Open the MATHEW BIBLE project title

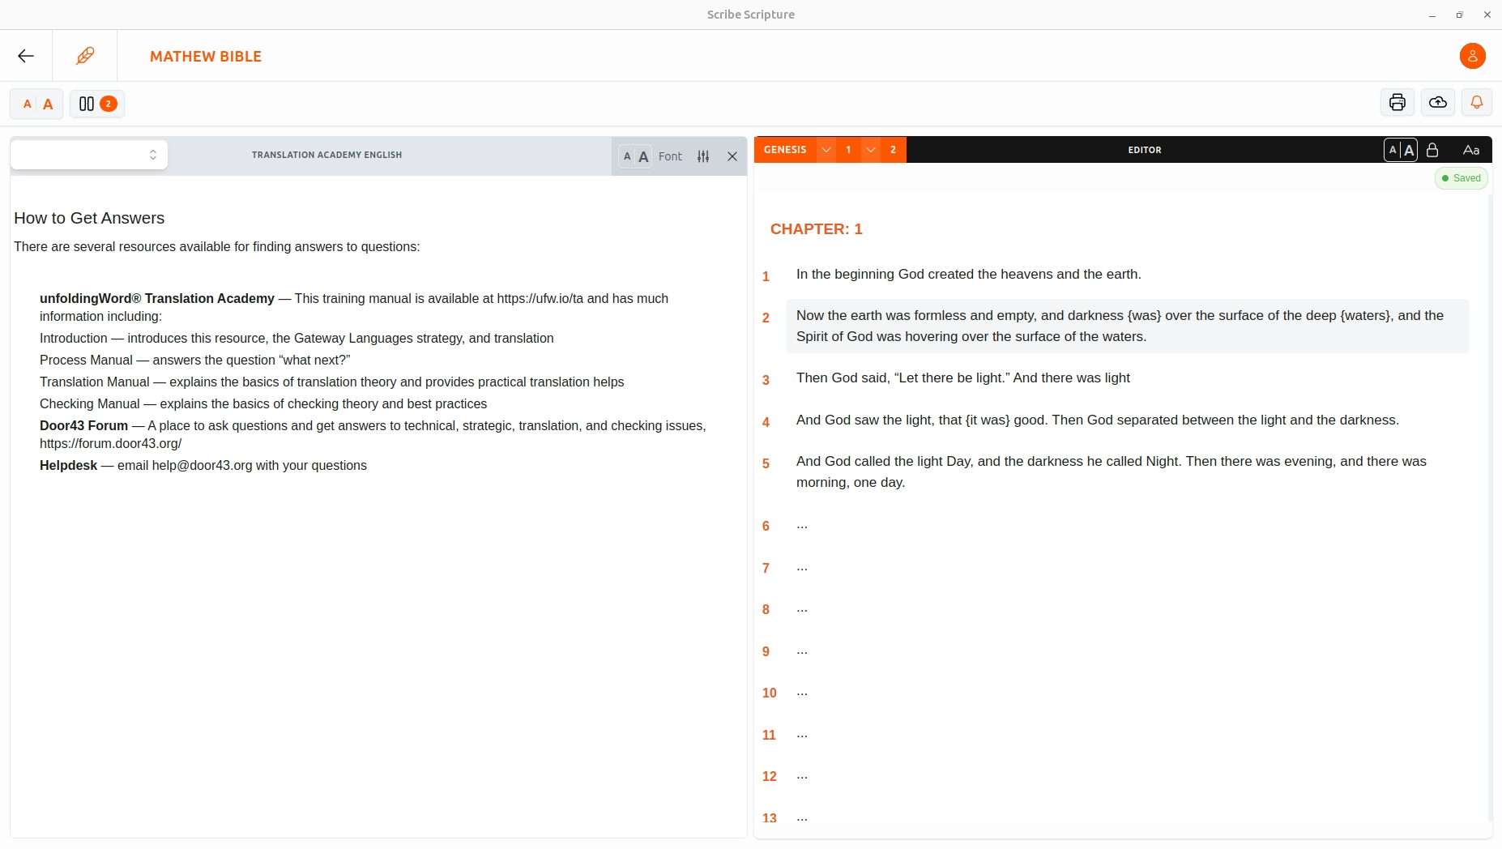pos(205,56)
